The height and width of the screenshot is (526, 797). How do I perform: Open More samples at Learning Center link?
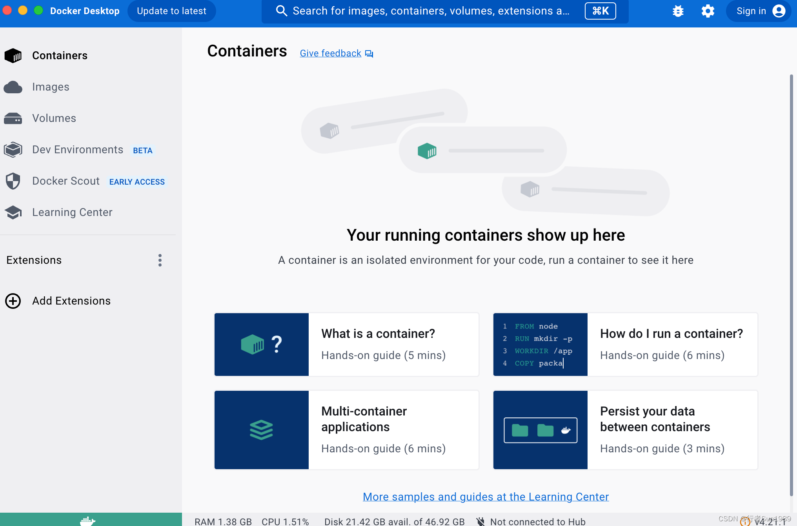point(486,497)
